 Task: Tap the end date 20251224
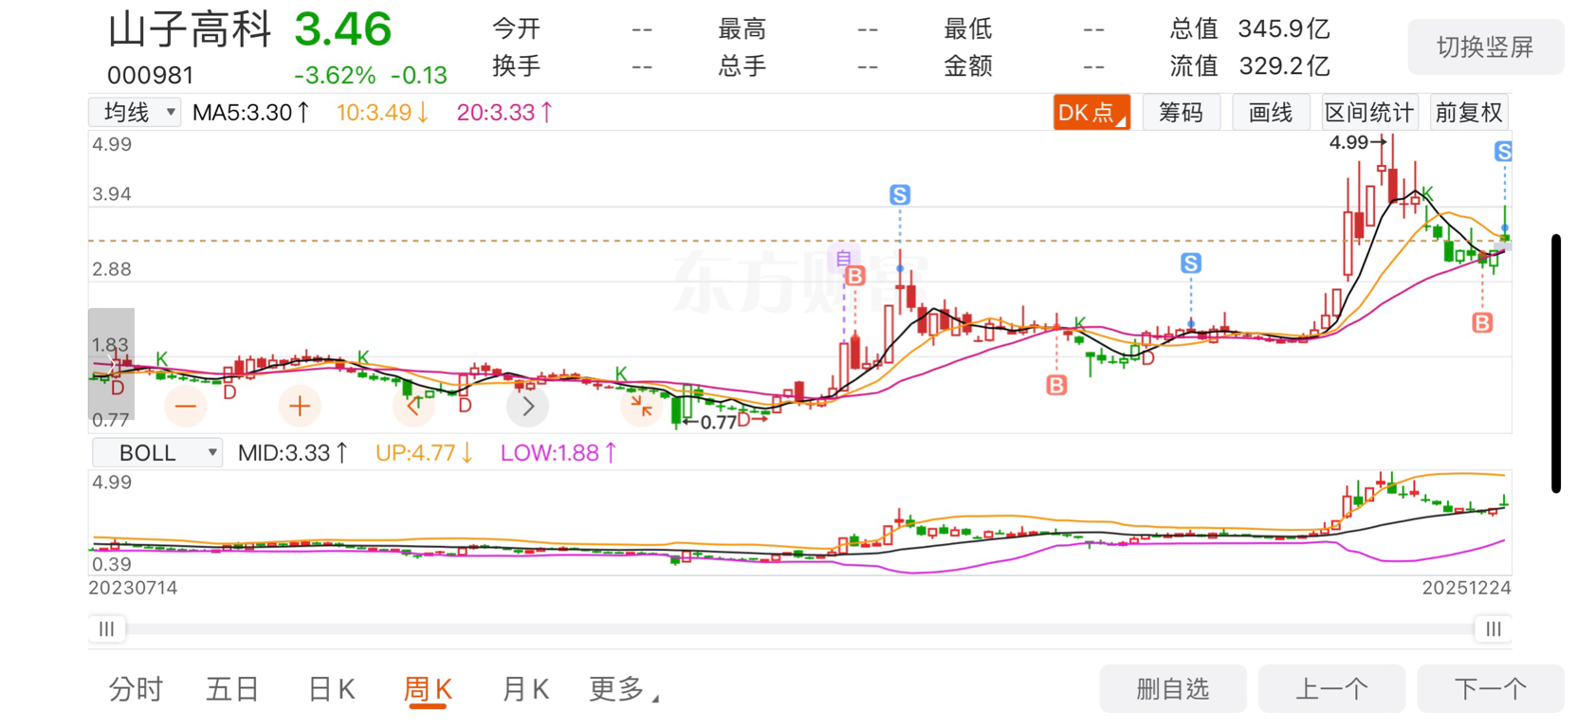coord(1466,588)
